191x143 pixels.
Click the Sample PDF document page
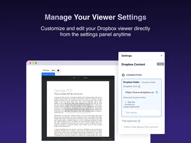(x=78, y=109)
